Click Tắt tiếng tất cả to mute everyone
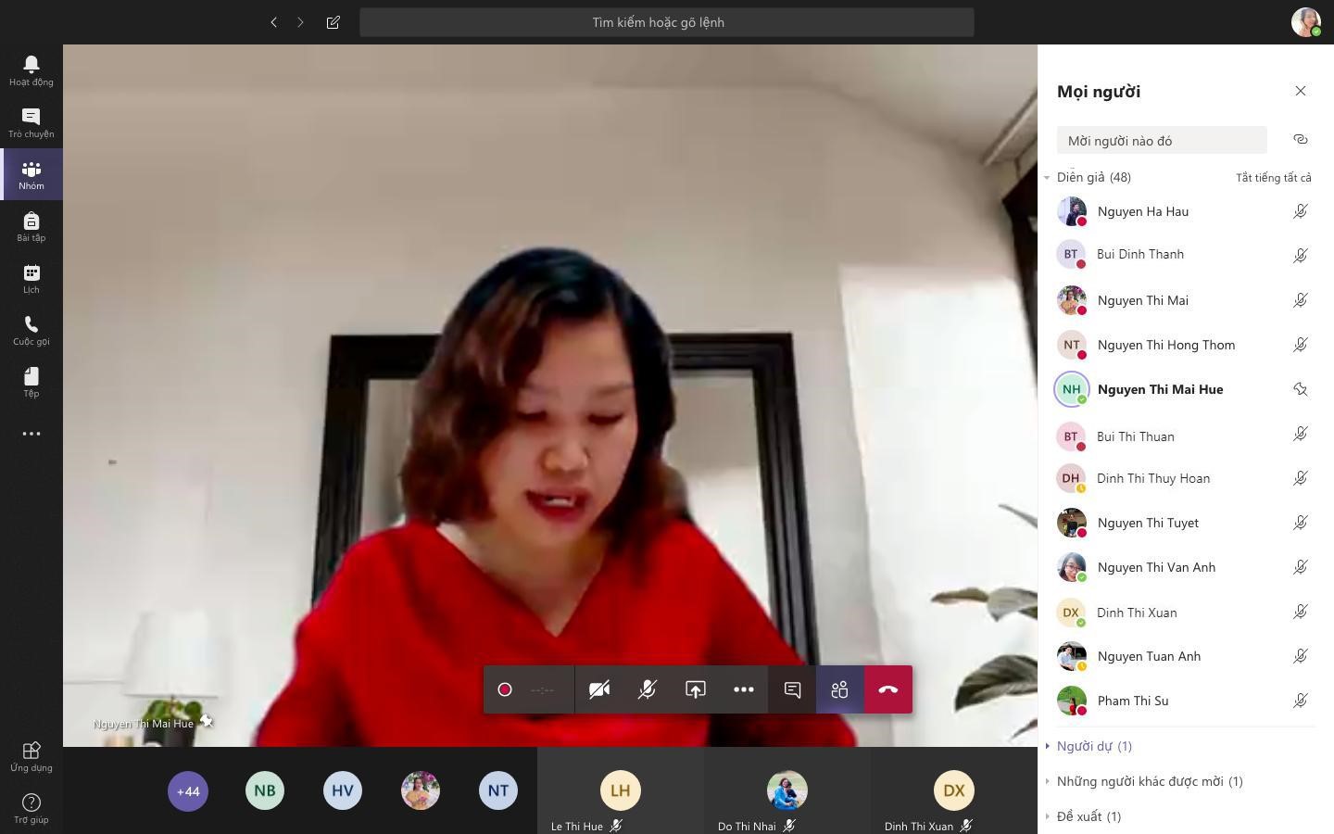 coord(1273,178)
